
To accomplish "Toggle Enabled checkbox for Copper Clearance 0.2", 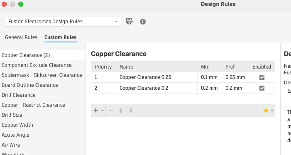I will click(x=262, y=88).
